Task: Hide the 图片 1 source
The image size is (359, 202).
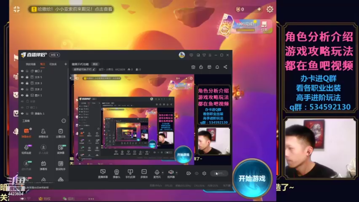Action: pos(22,95)
